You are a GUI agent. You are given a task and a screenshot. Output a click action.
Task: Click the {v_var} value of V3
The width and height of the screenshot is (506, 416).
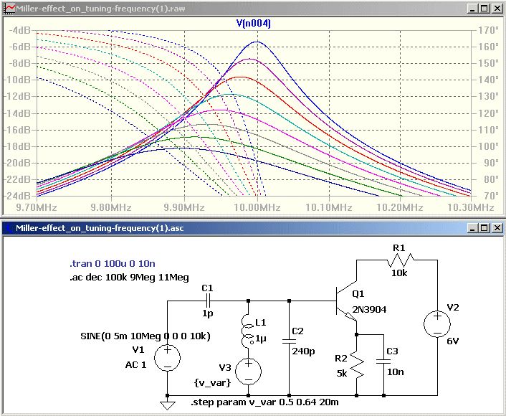click(213, 383)
